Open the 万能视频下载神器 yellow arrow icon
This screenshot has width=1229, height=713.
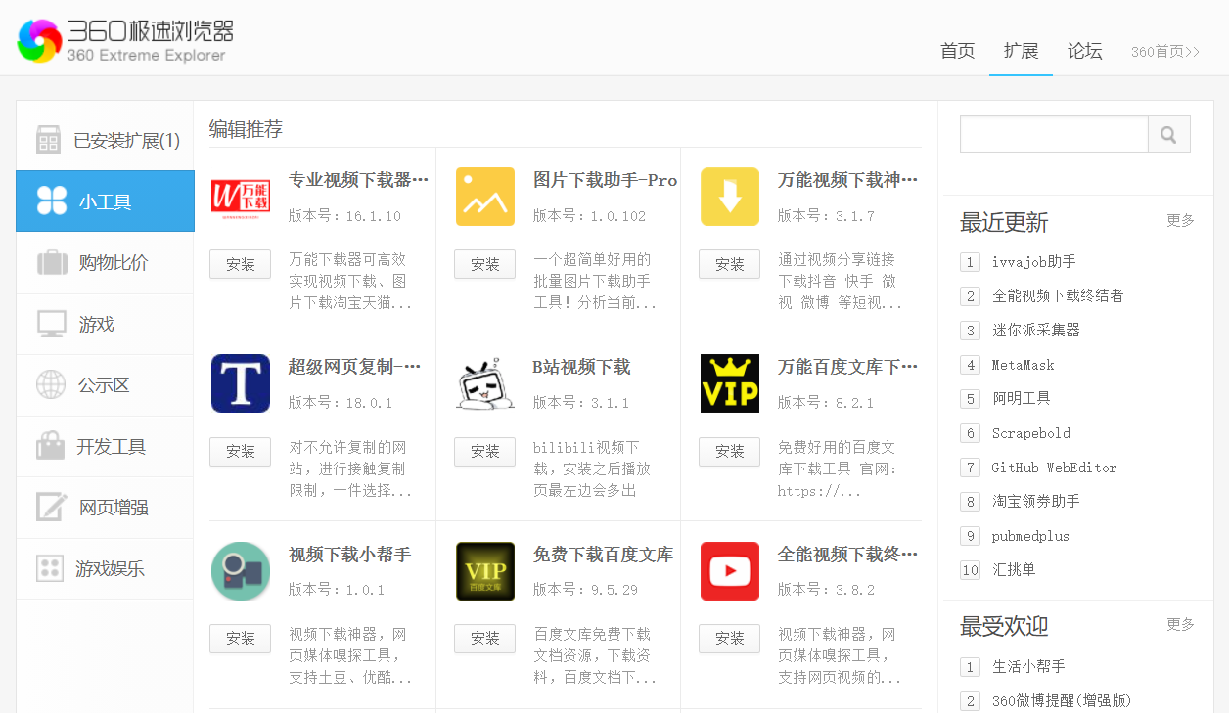pos(730,197)
